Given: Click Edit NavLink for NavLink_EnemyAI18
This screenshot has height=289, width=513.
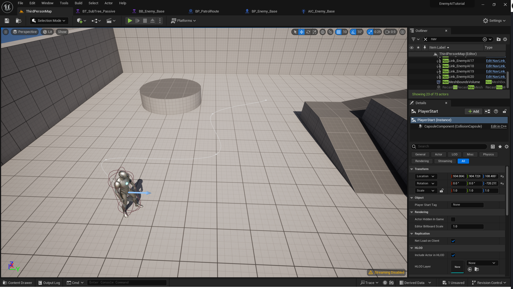Looking at the screenshot, I should click(495, 66).
